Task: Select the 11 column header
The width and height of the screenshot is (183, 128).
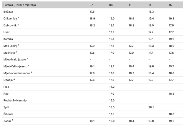Action: (x=130, y=5)
